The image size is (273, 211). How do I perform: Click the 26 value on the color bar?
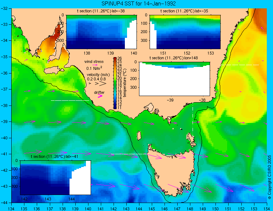click(x=119, y=58)
